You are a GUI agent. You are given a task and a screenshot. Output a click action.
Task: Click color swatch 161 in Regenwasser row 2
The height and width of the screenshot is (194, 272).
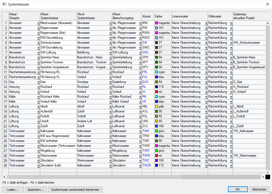click(x=157, y=28)
